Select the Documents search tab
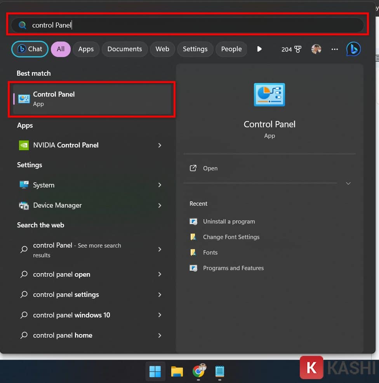 click(x=125, y=49)
